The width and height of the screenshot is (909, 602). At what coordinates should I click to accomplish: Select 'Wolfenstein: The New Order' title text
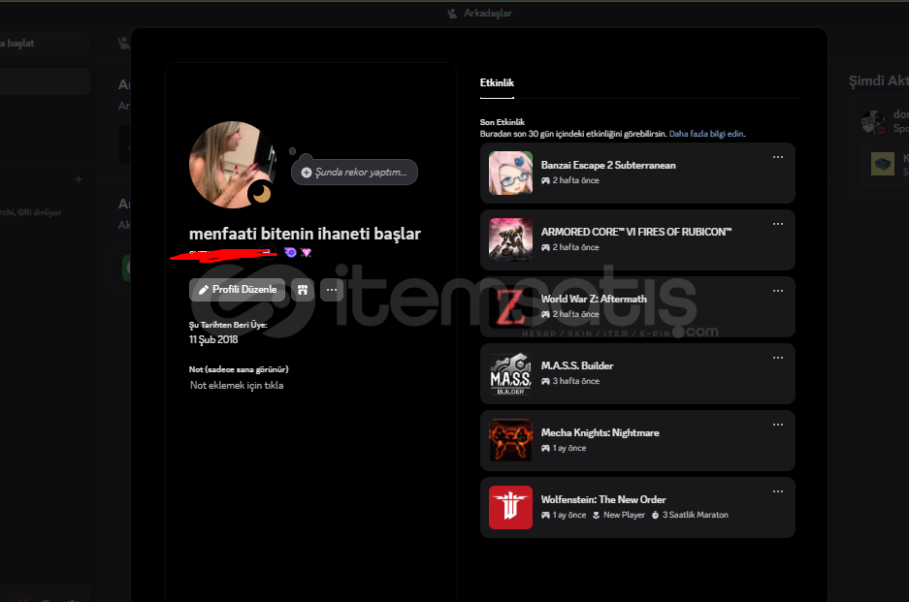[602, 499]
